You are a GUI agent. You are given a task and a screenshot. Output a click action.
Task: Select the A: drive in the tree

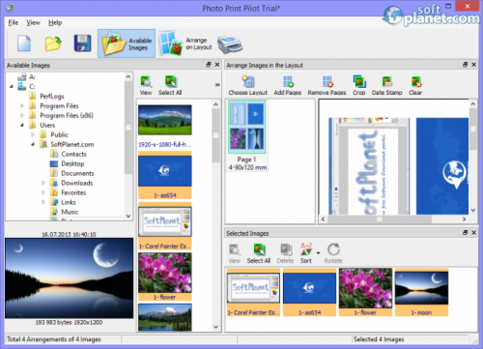point(32,76)
